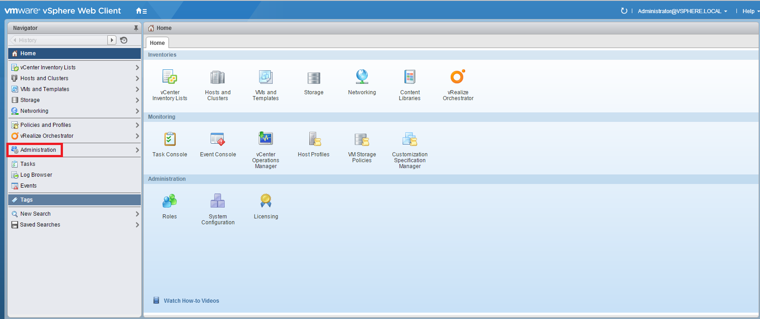The height and width of the screenshot is (319, 760).
Task: Click the home menu icon in header
Action: (141, 11)
